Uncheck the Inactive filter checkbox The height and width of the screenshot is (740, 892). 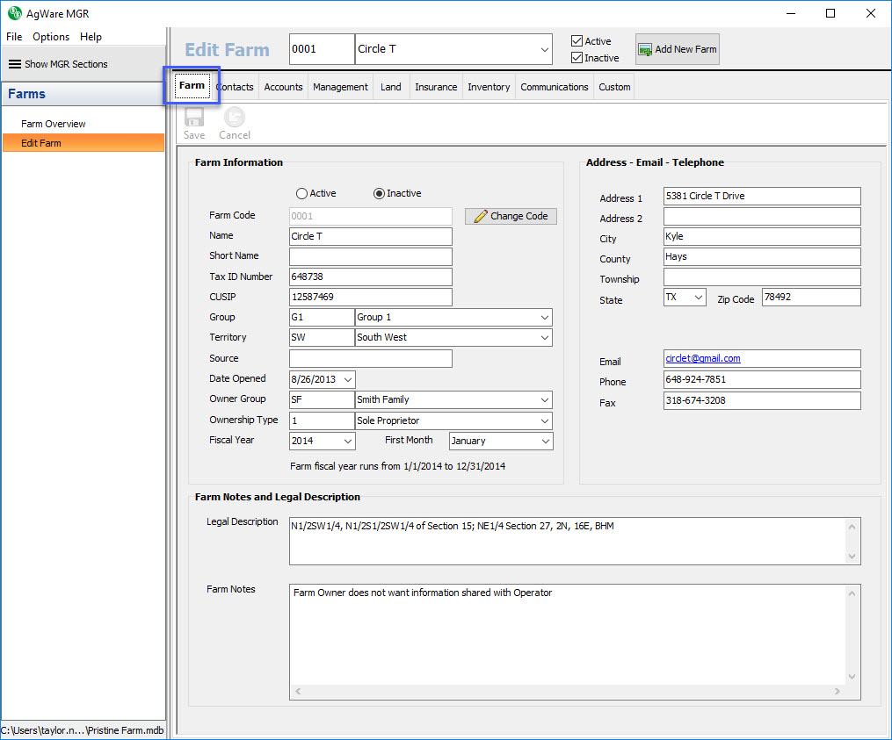(x=577, y=58)
